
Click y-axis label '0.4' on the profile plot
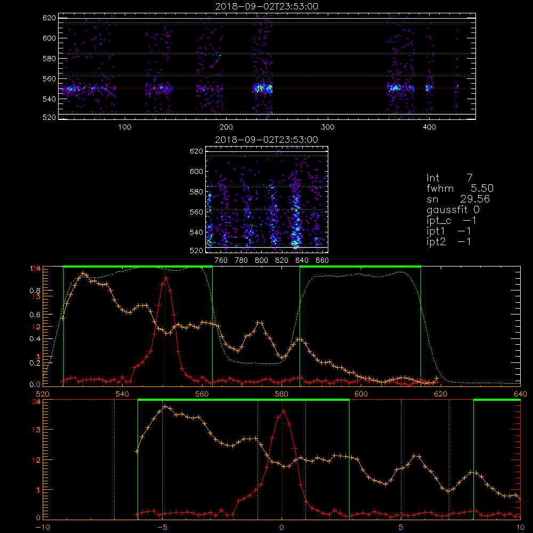pos(35,339)
